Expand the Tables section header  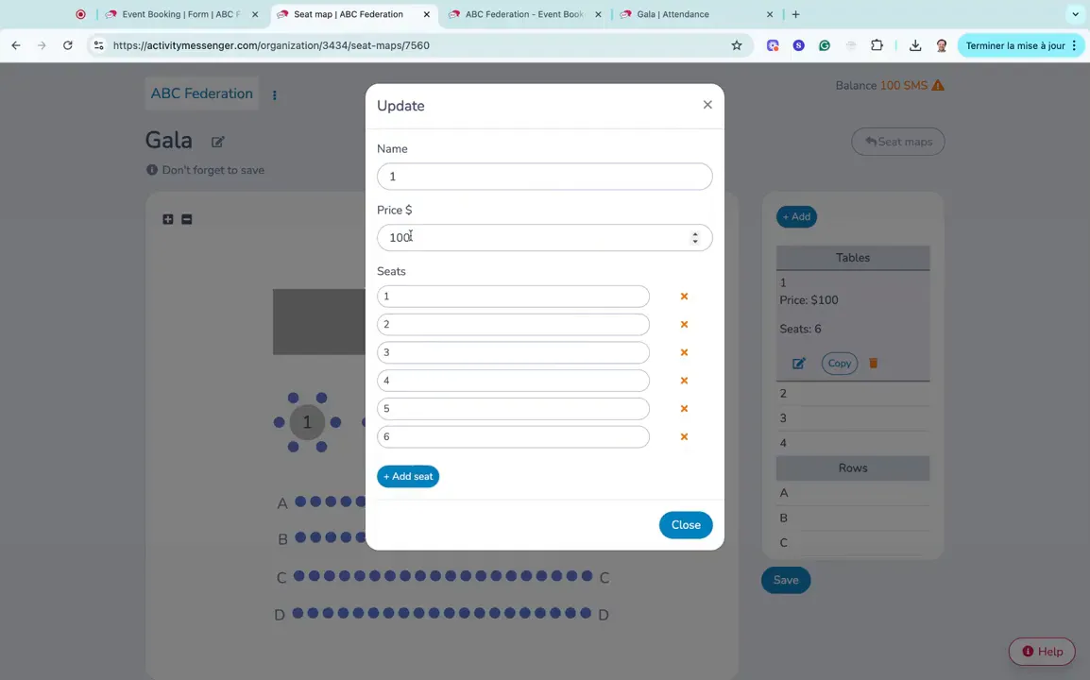click(853, 257)
